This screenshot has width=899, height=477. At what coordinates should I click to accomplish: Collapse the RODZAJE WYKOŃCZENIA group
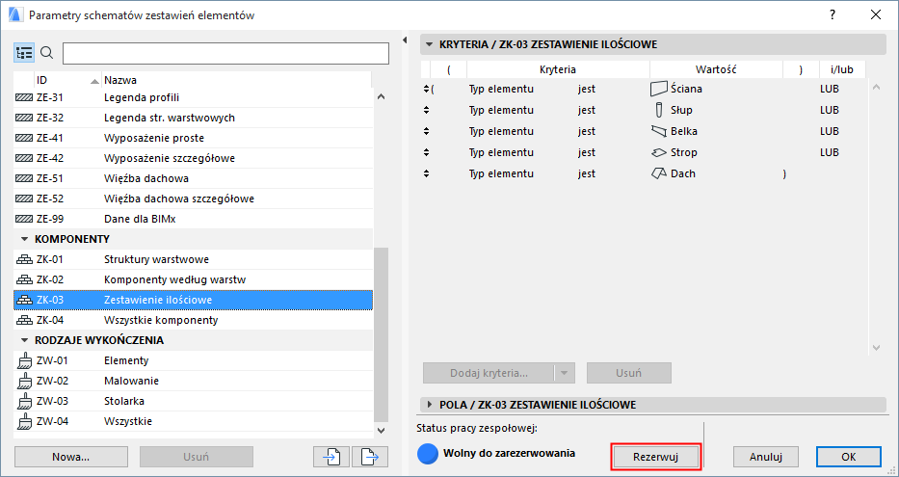[x=23, y=340]
